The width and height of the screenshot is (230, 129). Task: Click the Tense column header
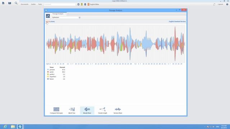(x=52, y=67)
